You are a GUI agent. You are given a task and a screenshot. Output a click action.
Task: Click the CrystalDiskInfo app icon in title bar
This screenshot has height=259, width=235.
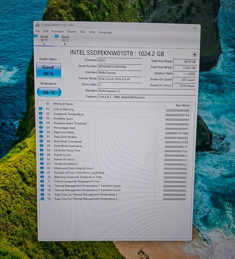(x=38, y=25)
